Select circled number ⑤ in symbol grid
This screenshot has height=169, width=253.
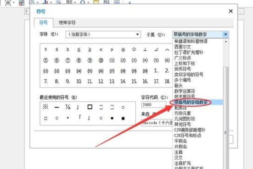46,60
